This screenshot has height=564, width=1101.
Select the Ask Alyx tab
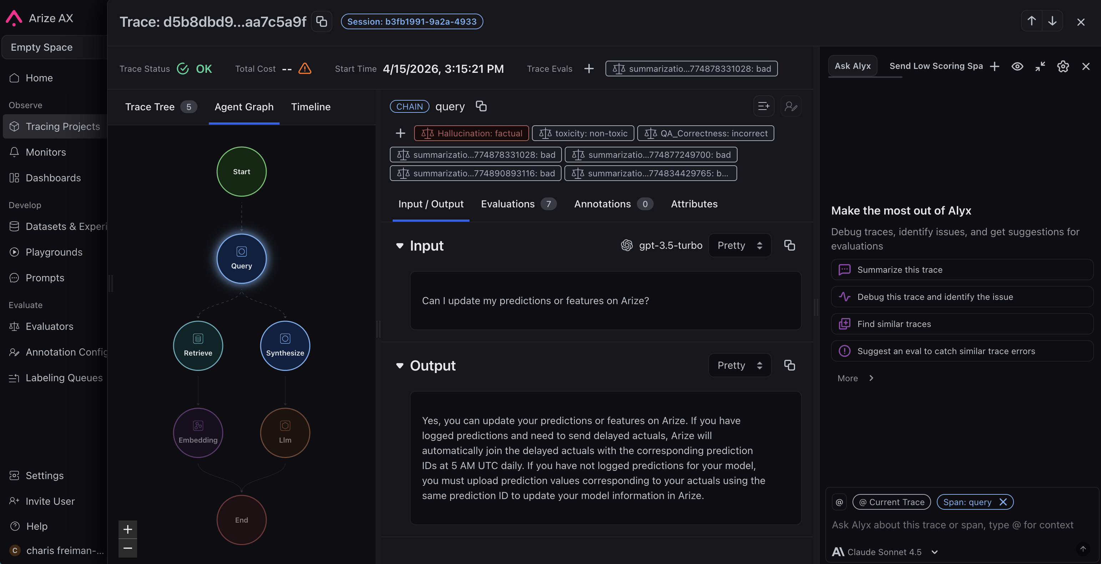[x=852, y=66]
